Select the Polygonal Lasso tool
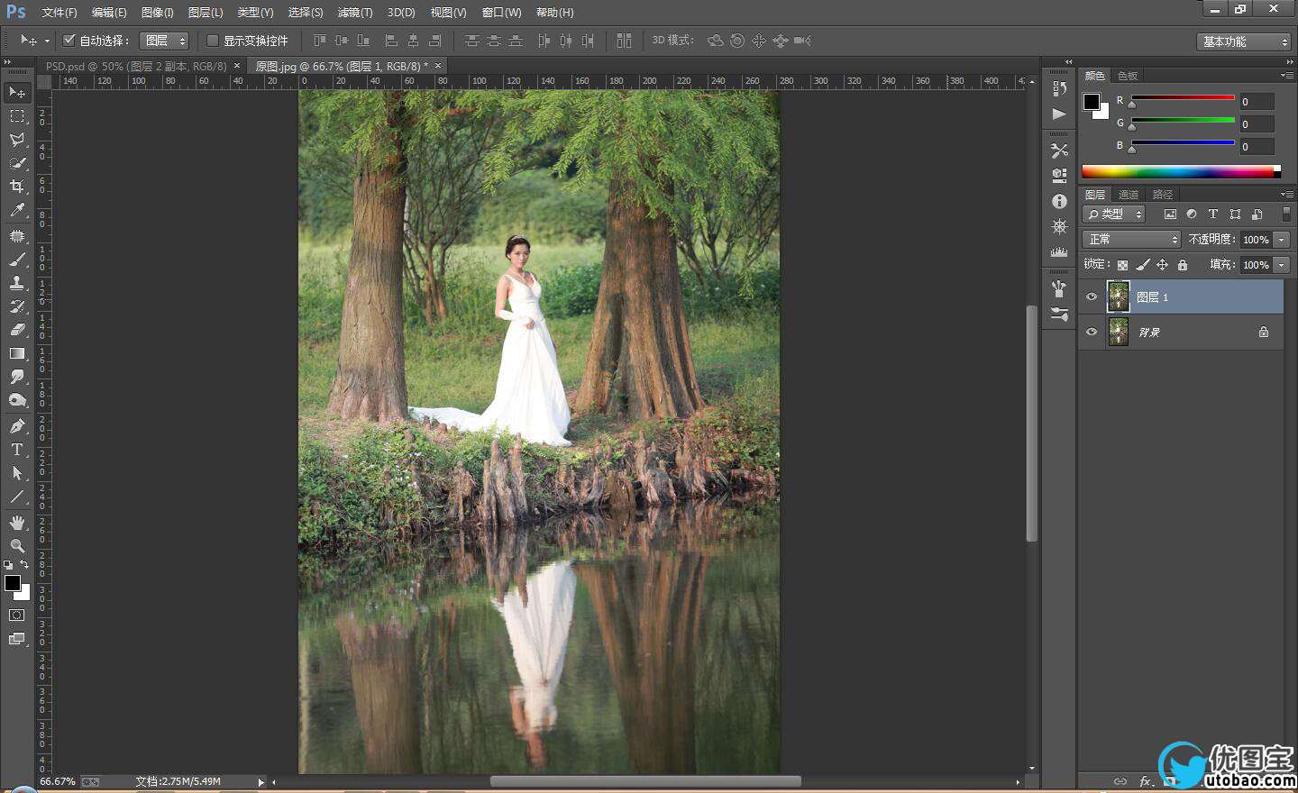 coord(16,140)
